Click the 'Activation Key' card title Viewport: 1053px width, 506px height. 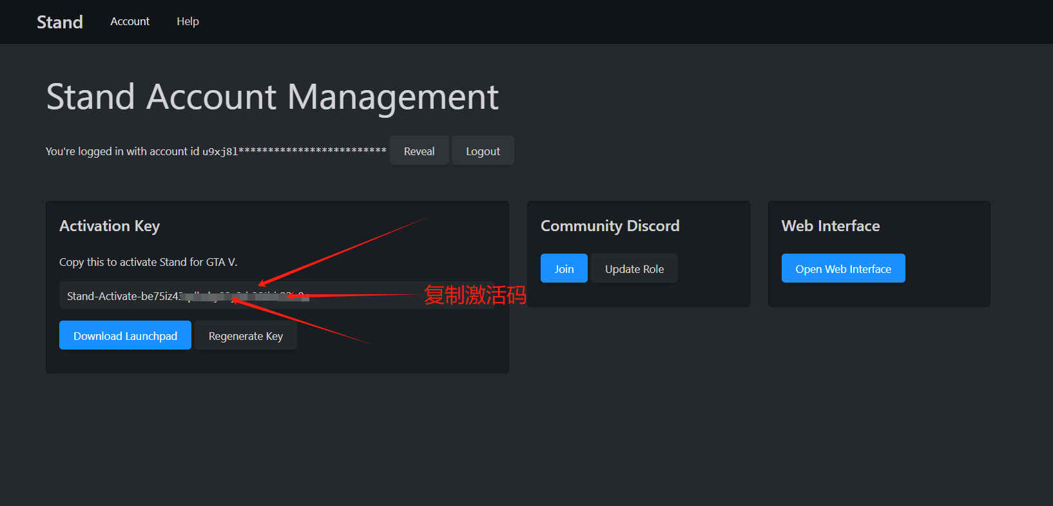click(110, 226)
